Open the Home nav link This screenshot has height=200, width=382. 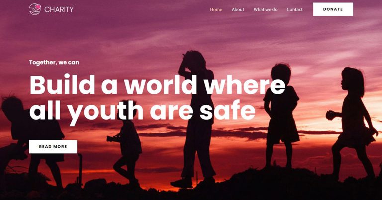tap(216, 9)
